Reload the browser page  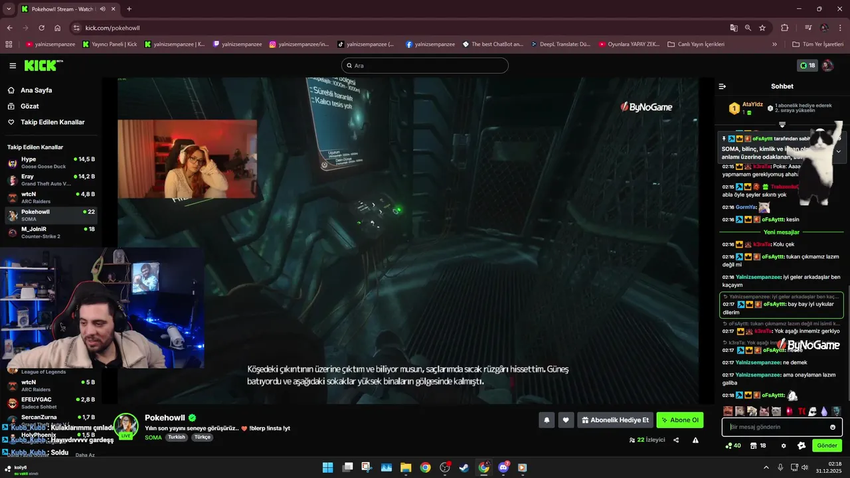(x=41, y=28)
